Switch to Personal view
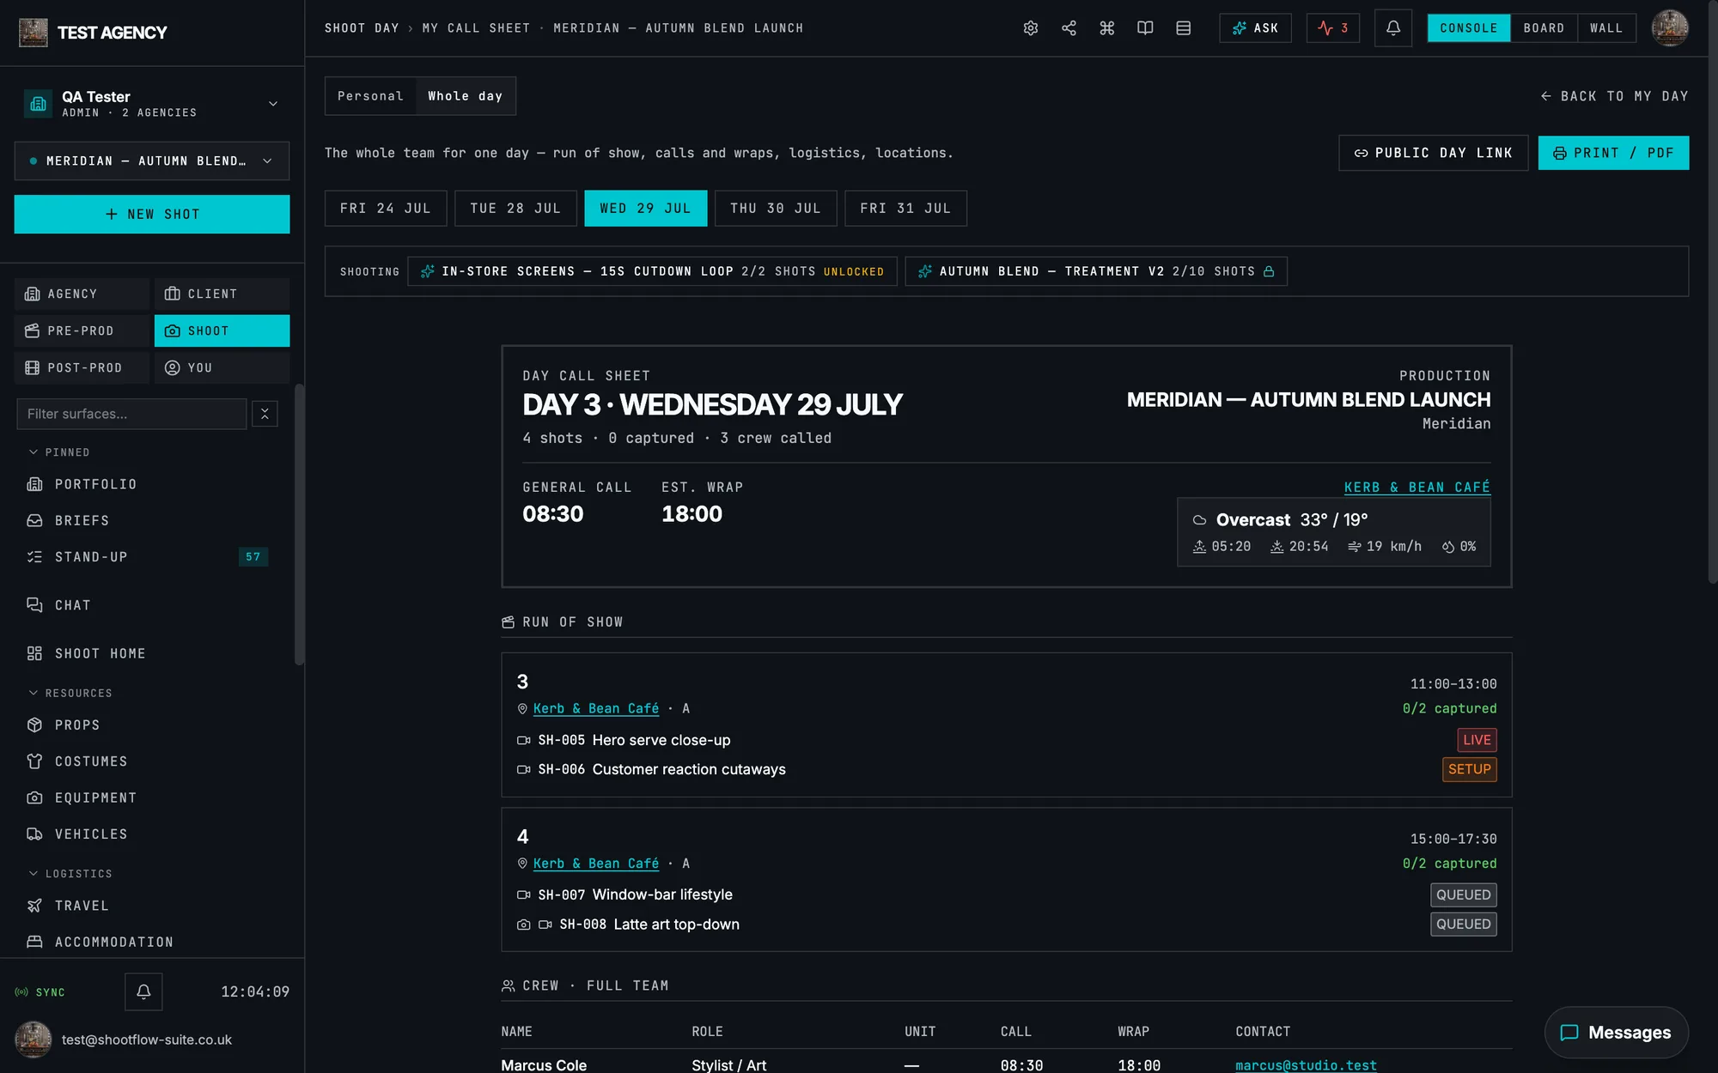This screenshot has width=1718, height=1073. [370, 96]
